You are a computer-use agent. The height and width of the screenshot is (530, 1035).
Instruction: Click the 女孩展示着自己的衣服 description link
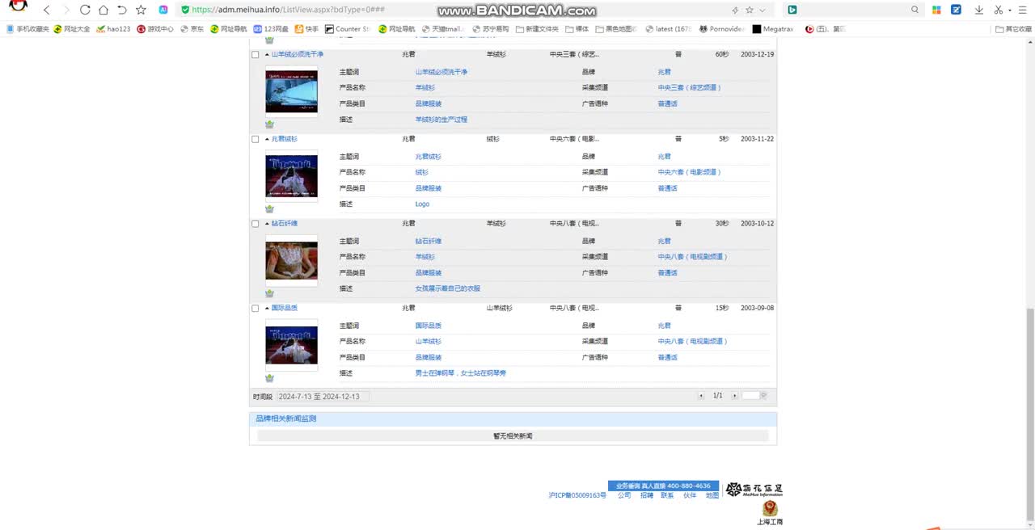click(447, 288)
